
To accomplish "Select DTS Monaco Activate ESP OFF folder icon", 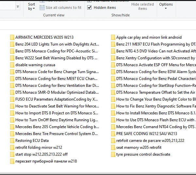I will pos(113,65).
